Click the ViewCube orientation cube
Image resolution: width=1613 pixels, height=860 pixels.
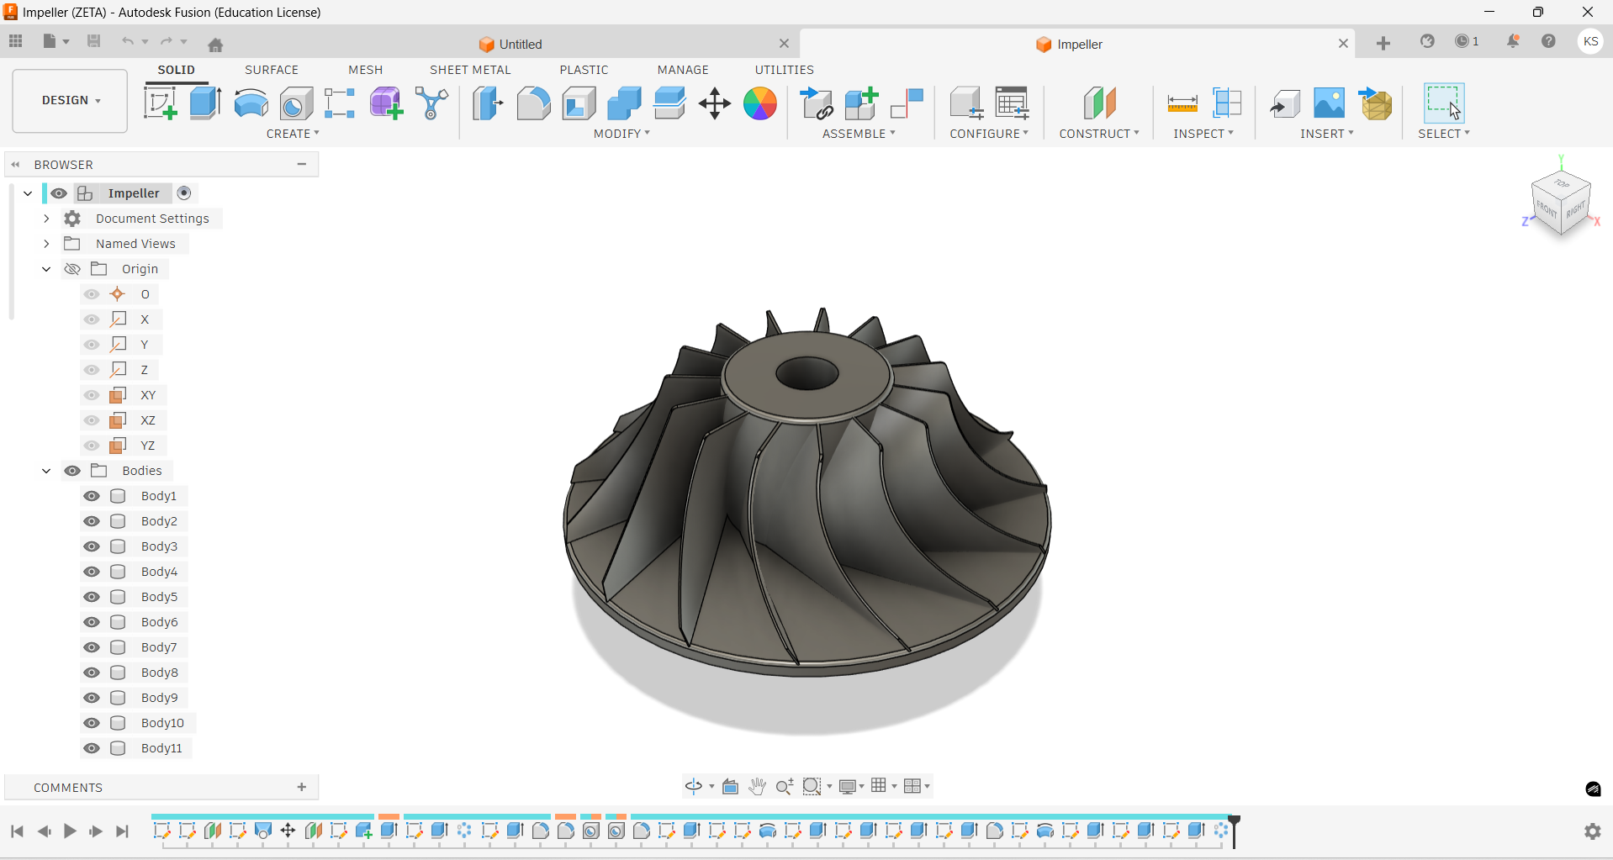(1562, 202)
